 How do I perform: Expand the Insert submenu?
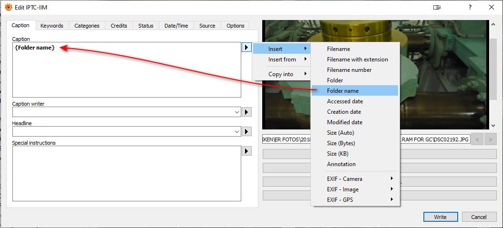(x=282, y=49)
